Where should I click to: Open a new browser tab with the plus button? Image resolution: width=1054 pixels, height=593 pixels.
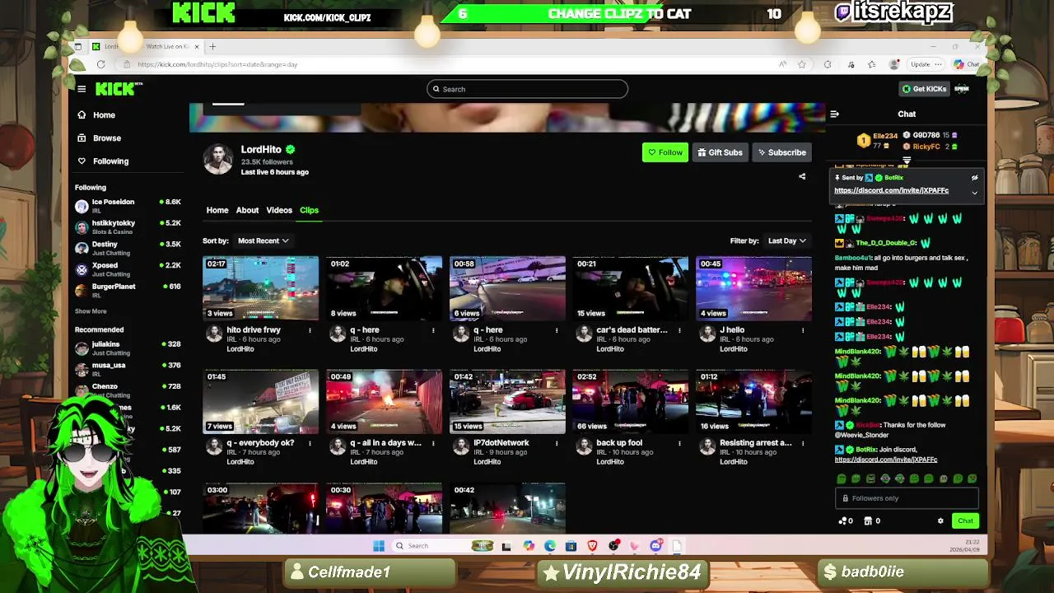(x=212, y=46)
